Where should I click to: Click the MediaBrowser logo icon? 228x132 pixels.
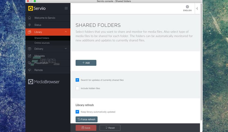pyautogui.click(x=31, y=82)
